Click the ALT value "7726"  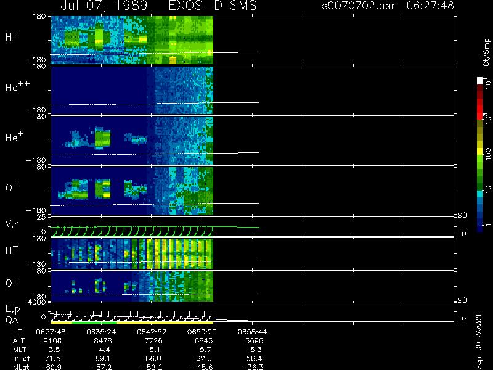coord(153,341)
